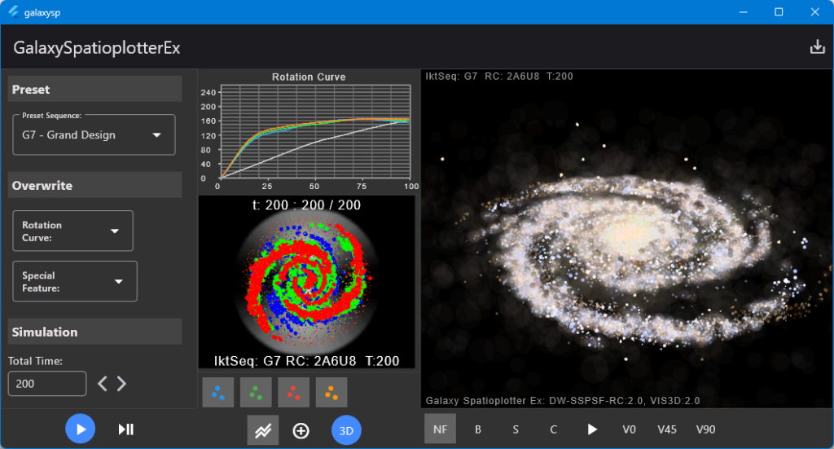Click the circled plus add icon

click(301, 430)
